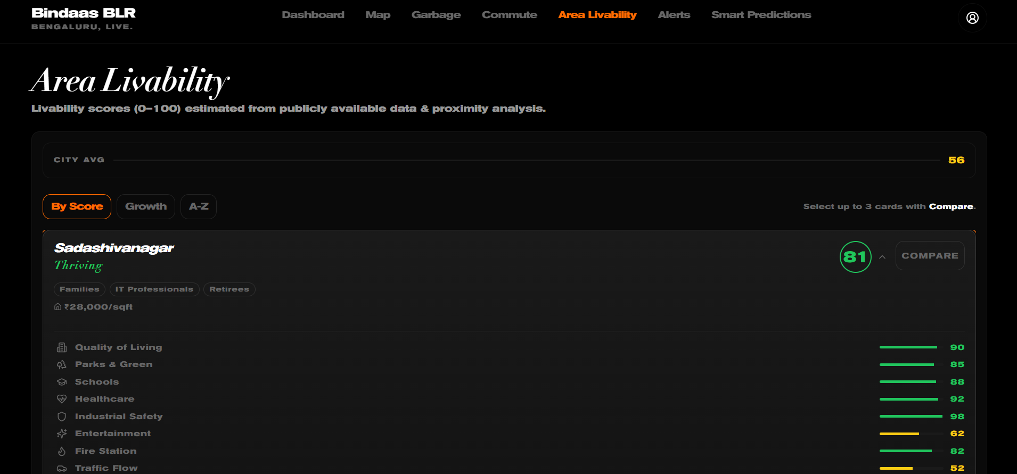Collapse the Sadashivanagar card chevron

point(882,257)
